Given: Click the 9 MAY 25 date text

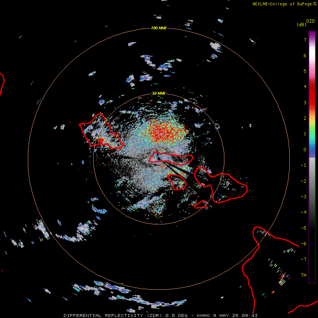Looking at the screenshot, I should click(226, 316).
